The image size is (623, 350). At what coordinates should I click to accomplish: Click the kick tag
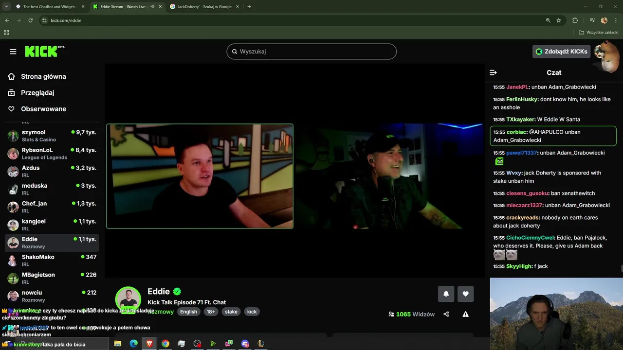pos(252,312)
